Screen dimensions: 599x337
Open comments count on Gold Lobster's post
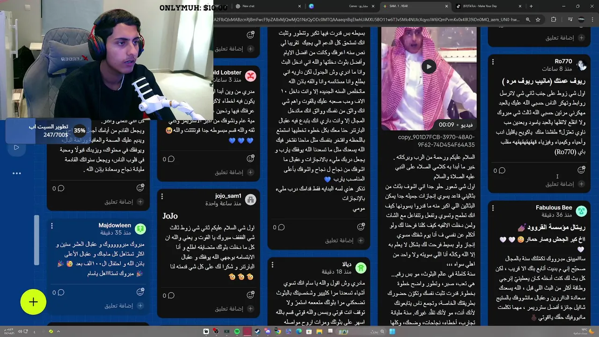tap(168, 159)
